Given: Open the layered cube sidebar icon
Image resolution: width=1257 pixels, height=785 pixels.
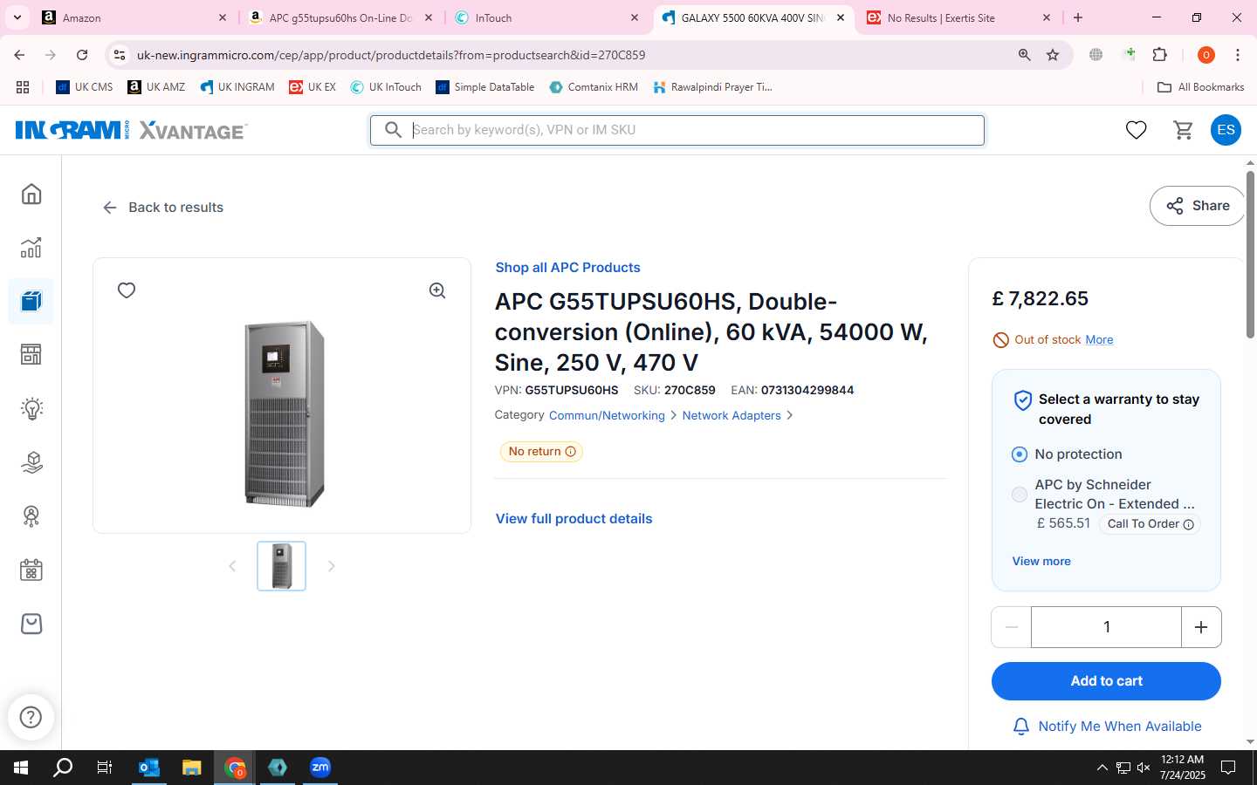Looking at the screenshot, I should pos(31,462).
